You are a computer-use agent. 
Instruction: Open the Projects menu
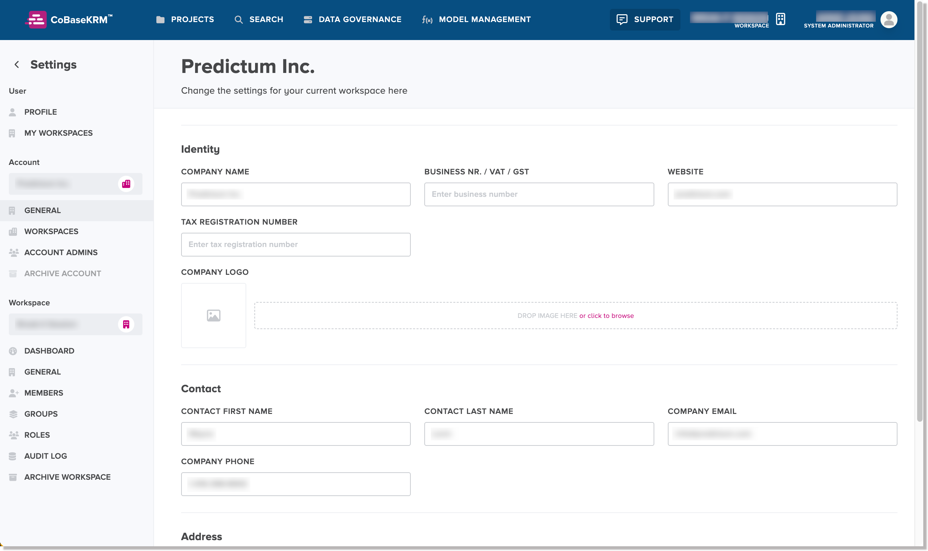click(185, 20)
